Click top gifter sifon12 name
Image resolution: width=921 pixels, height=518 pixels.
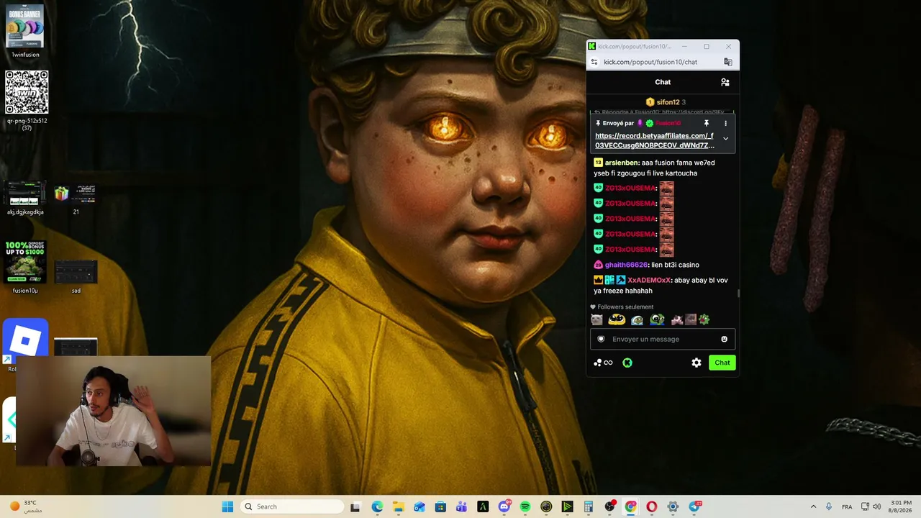(x=668, y=102)
